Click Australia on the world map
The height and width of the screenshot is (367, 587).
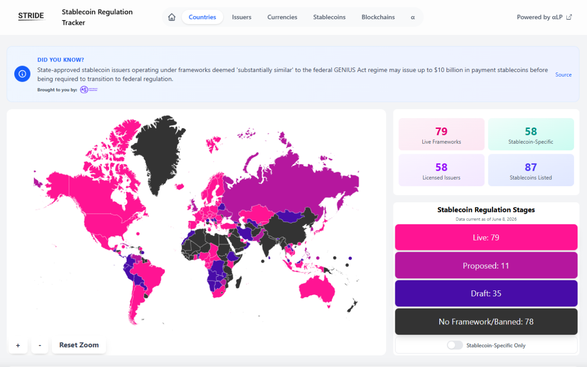(x=316, y=289)
